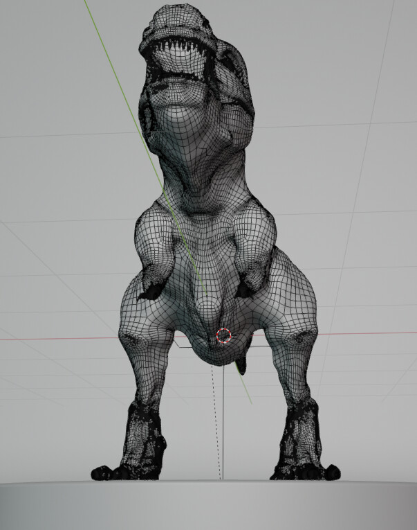Click the red-white 3D cursor circle
The width and height of the screenshot is (417, 530).
[223, 335]
